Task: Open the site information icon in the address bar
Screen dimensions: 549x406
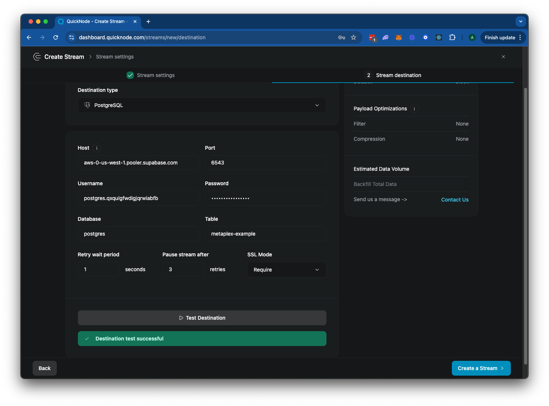Action: [x=72, y=37]
